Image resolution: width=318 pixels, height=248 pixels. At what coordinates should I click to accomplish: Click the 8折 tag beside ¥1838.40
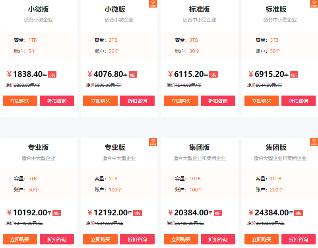[52, 74]
